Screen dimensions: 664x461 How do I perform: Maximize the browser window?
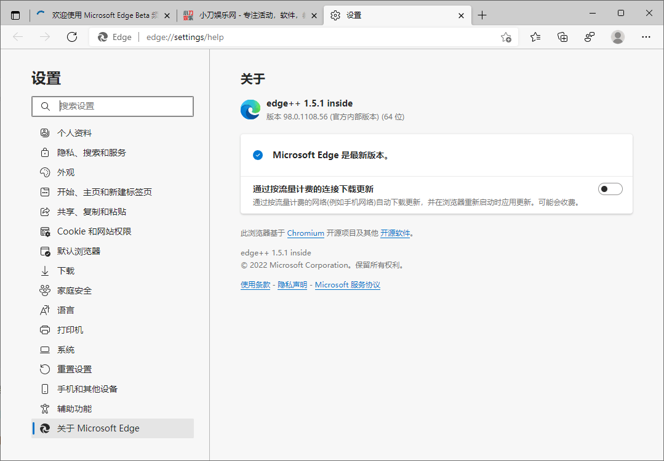click(621, 13)
